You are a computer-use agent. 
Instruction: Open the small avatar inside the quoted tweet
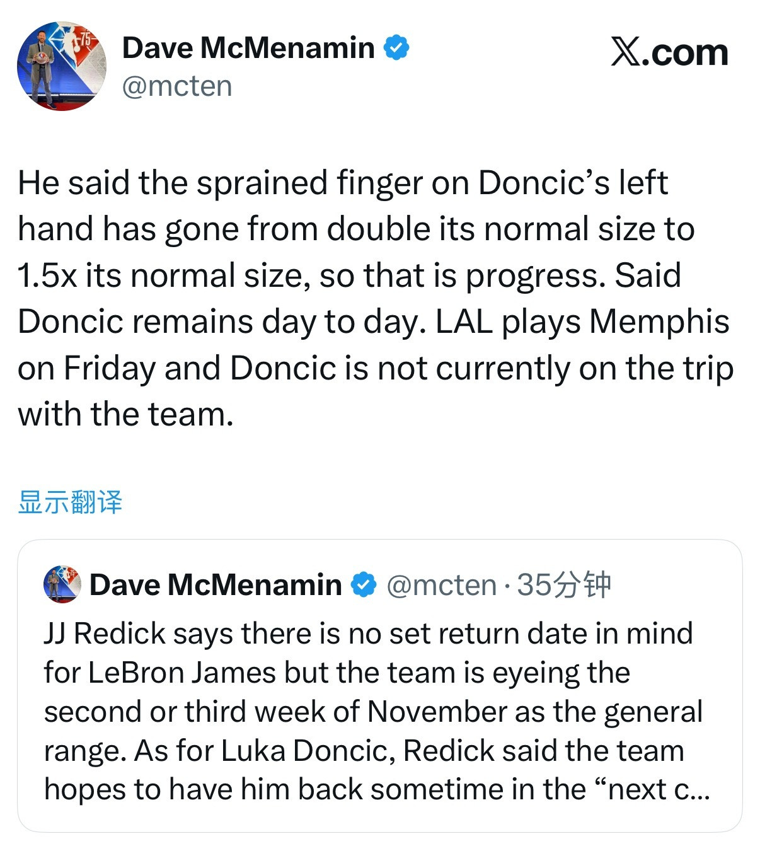click(x=62, y=584)
